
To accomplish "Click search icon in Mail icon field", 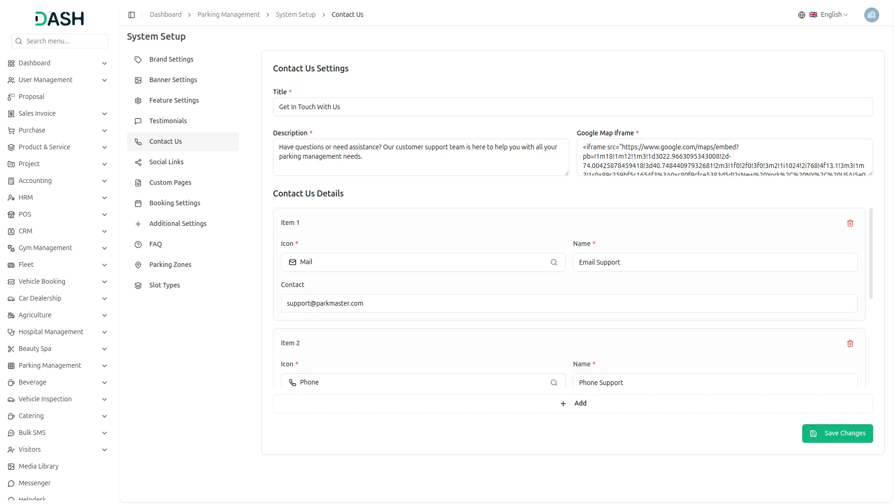I will pyautogui.click(x=553, y=262).
